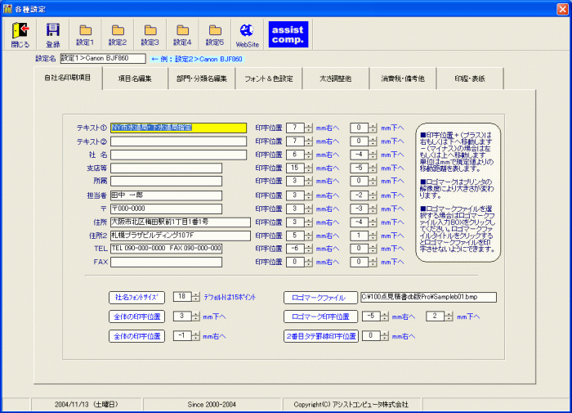Click the 社名 input field
This screenshot has width=572, height=413.
[x=179, y=155]
